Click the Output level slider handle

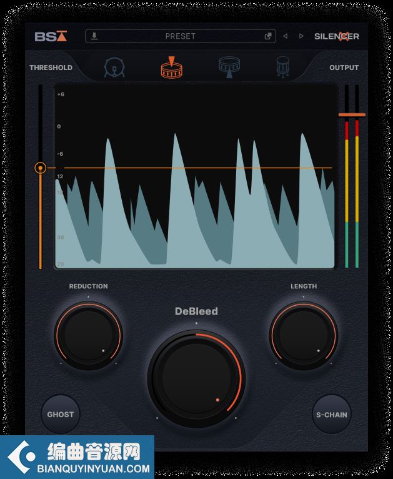coord(352,115)
